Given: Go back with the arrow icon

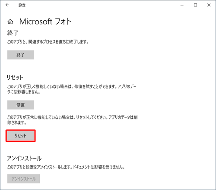Looking at the screenshot, I should (7, 5).
